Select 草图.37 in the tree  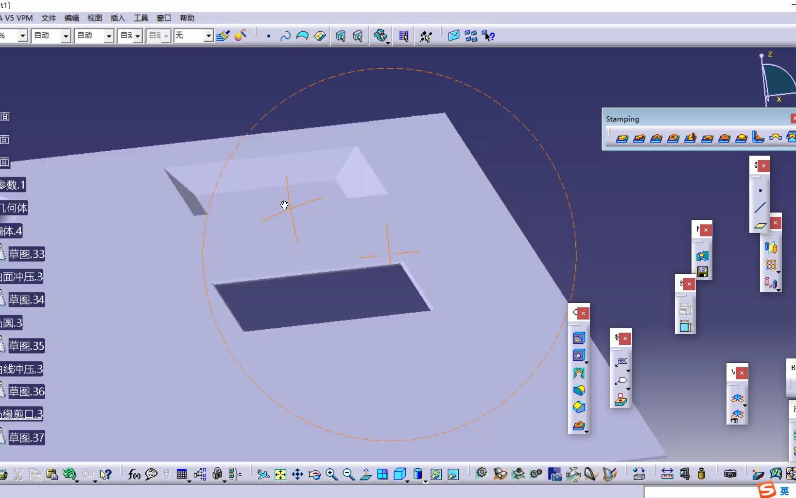coord(27,438)
